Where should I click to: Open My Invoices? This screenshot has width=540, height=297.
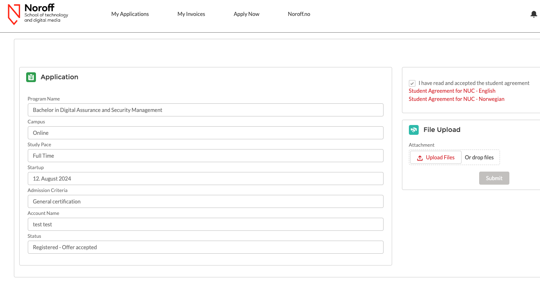click(191, 14)
